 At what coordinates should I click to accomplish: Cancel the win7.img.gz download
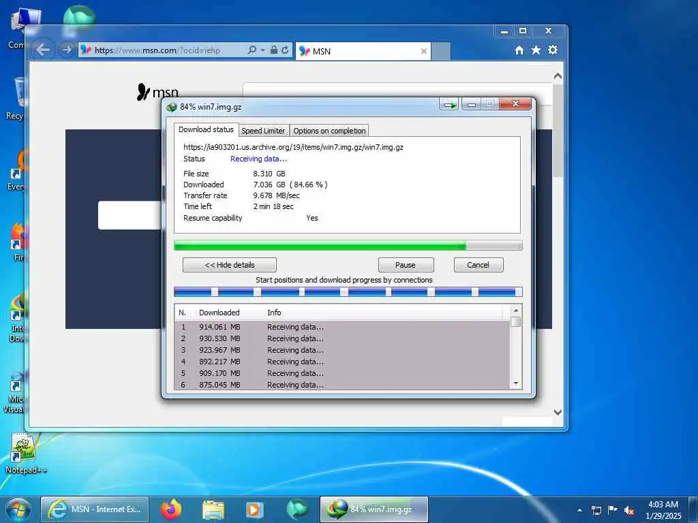coord(478,265)
